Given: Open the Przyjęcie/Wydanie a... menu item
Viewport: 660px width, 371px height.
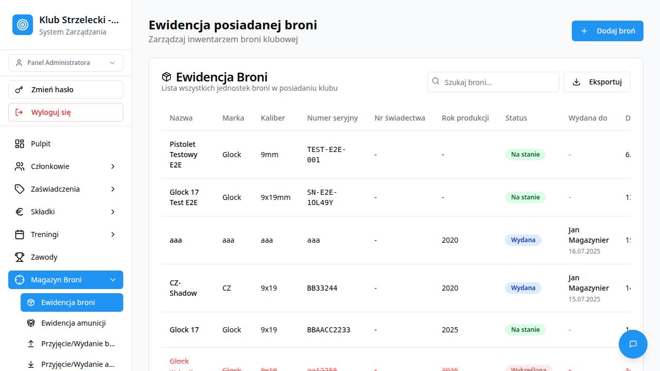Looking at the screenshot, I should (72, 364).
